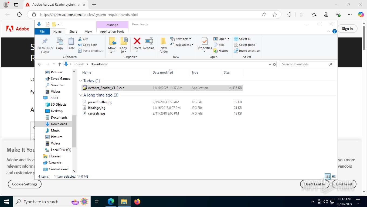The height and width of the screenshot is (207, 367).
Task: Open Customize Quick Access Toolbar dropdown
Action: pyautogui.click(x=59, y=24)
